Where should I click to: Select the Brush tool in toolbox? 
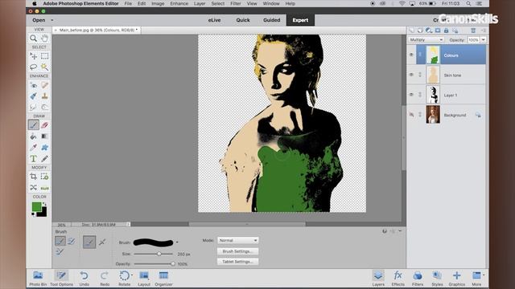pyautogui.click(x=33, y=125)
